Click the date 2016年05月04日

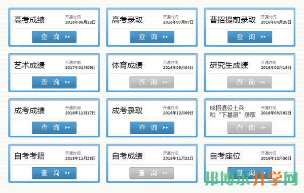pyautogui.click(x=178, y=68)
